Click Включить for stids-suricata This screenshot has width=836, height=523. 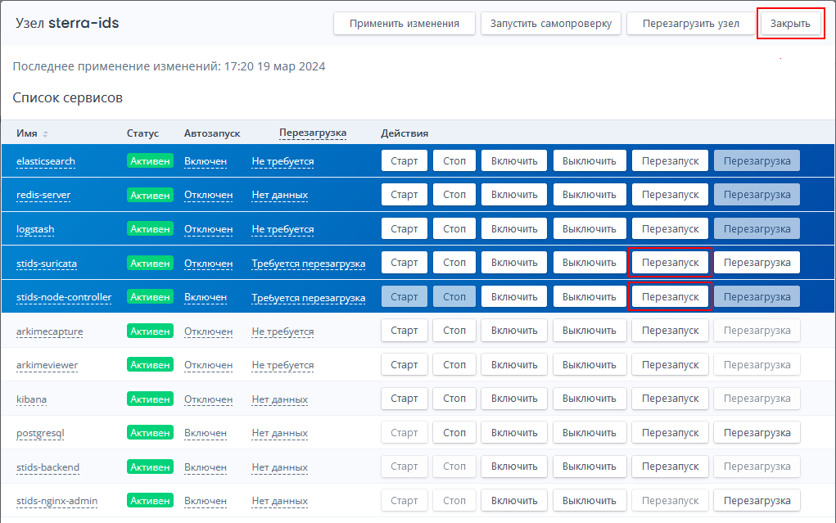click(x=514, y=263)
